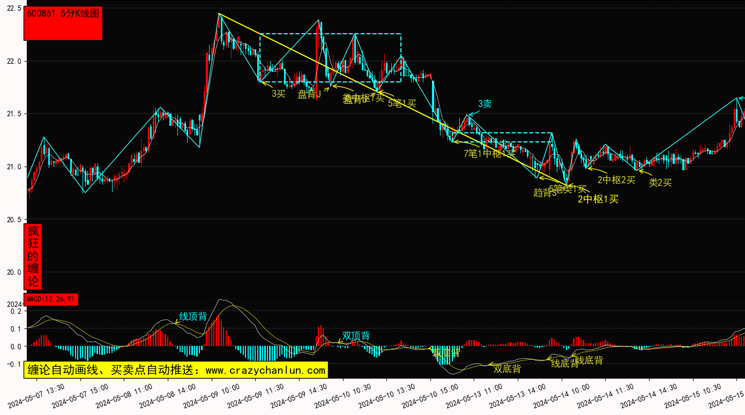
Task: Select the 趋背S trend divergence label
Action: [x=545, y=193]
